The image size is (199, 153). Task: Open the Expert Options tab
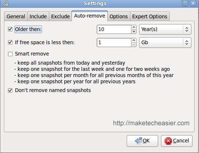point(150,16)
